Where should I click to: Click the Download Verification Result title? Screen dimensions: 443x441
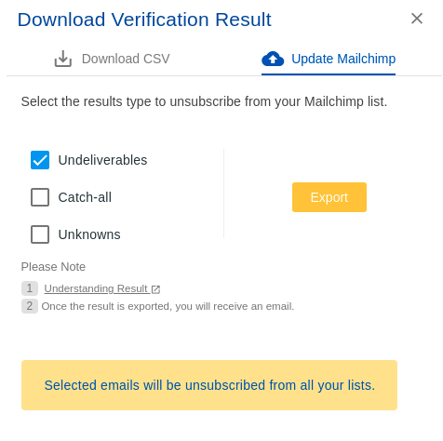144,20
